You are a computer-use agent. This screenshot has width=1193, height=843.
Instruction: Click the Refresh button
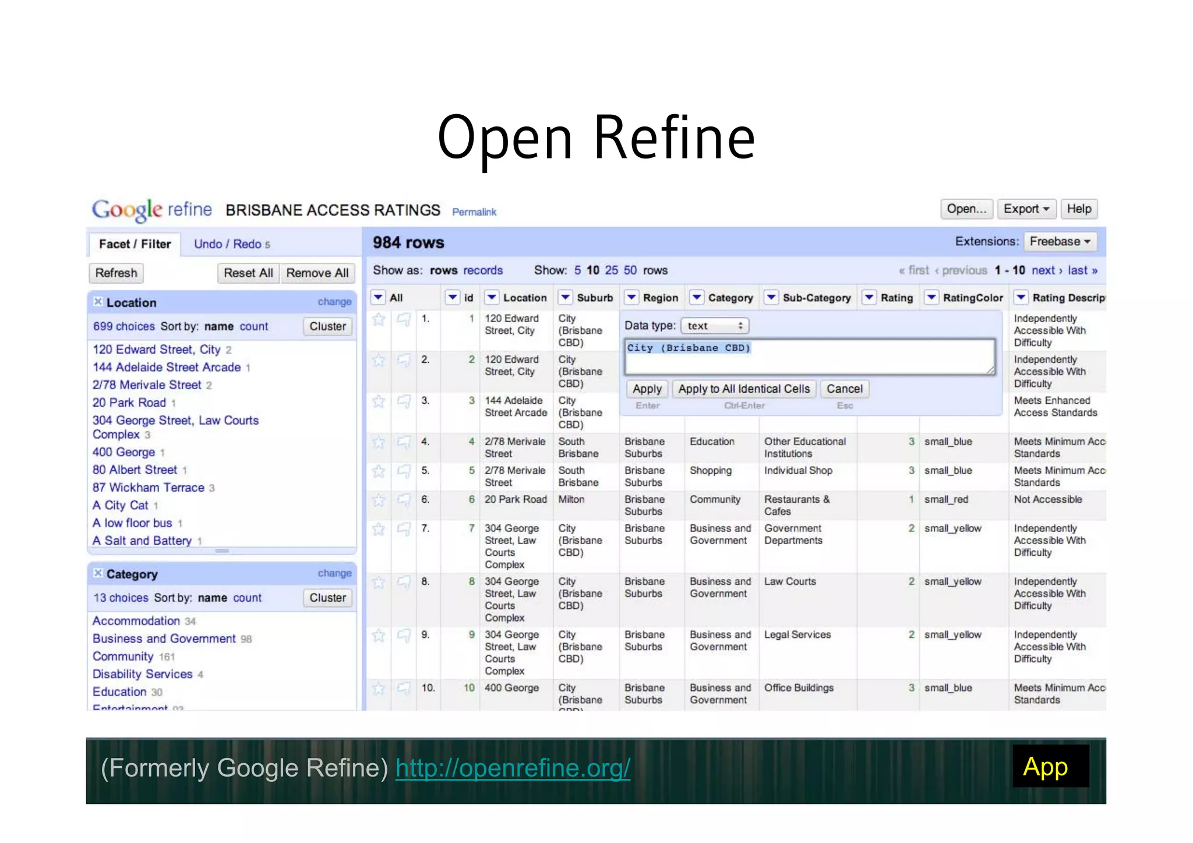[x=117, y=273]
